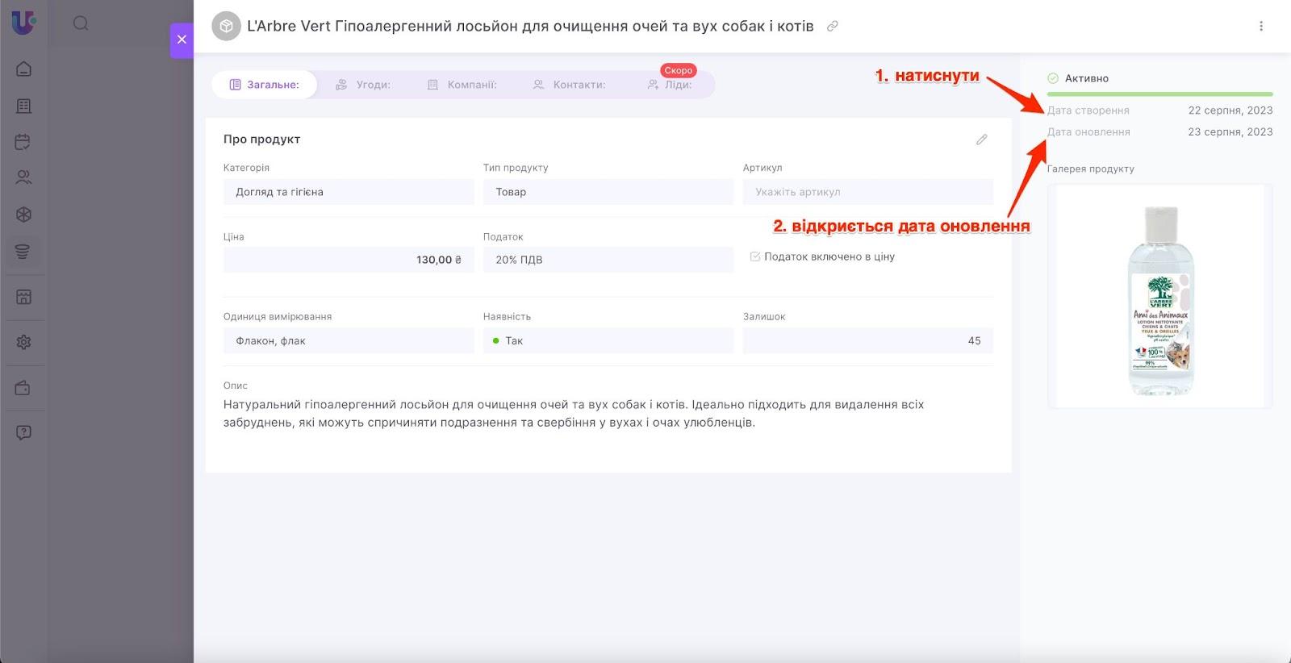This screenshot has width=1291, height=663.
Task: Click the Залишок field showing 45
Action: tap(868, 340)
